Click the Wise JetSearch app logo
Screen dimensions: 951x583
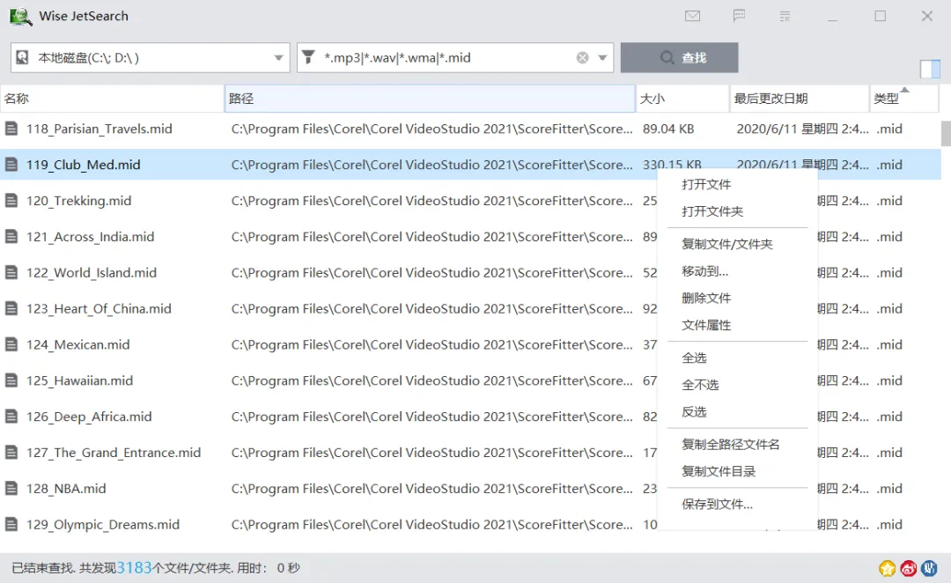pos(20,17)
